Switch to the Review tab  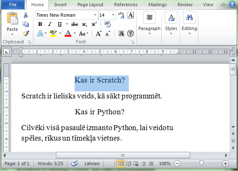[x=185, y=5]
